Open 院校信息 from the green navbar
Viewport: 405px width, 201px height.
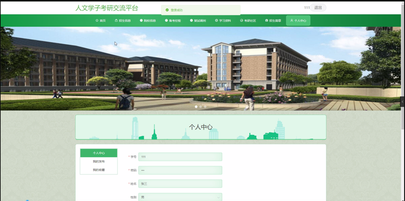point(148,21)
